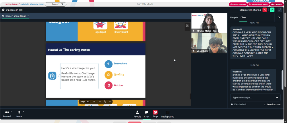Click PDF magnifier zoom reset icon

click(105, 102)
